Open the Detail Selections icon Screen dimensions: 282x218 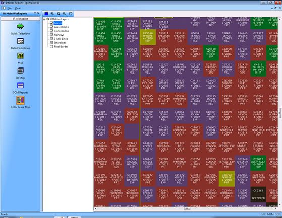(20, 41)
